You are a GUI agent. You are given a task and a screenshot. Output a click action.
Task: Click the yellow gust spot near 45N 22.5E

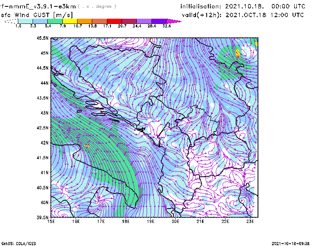pyautogui.click(x=238, y=53)
